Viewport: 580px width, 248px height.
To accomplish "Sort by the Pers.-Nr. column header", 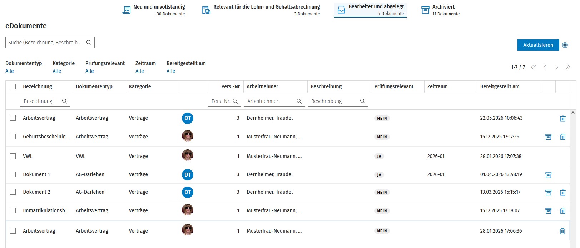I will pos(231,86).
